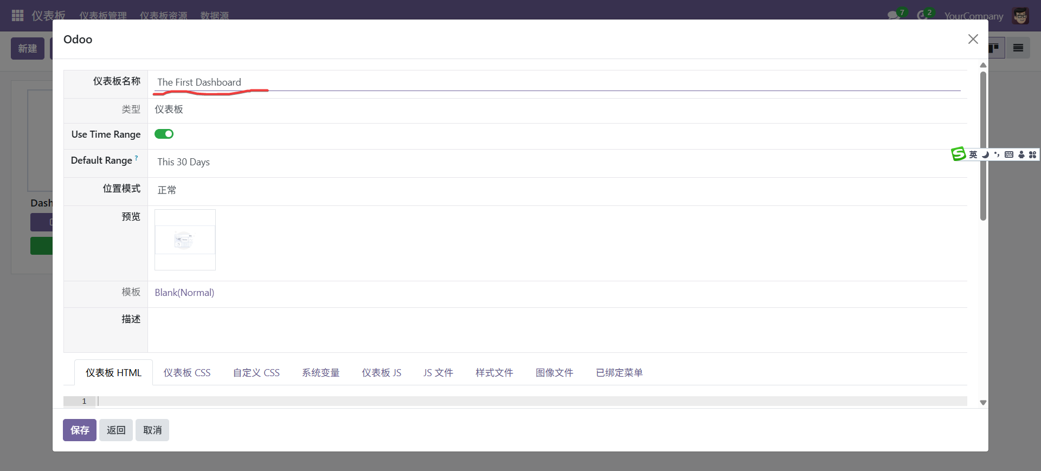Open the 系统变量 tab
1041x471 pixels.
pos(320,373)
